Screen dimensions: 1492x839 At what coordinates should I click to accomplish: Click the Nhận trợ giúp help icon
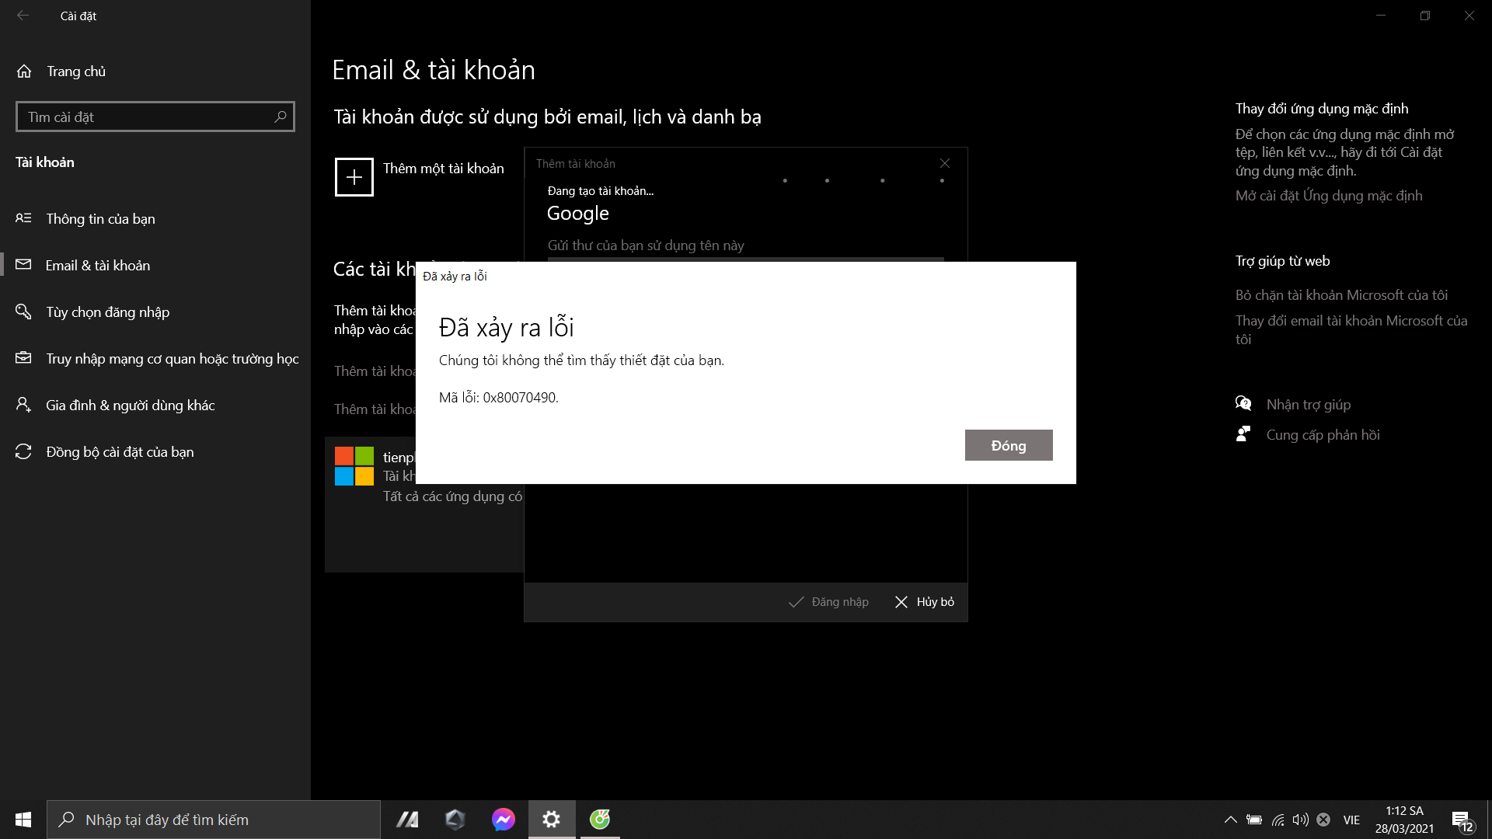[1243, 403]
